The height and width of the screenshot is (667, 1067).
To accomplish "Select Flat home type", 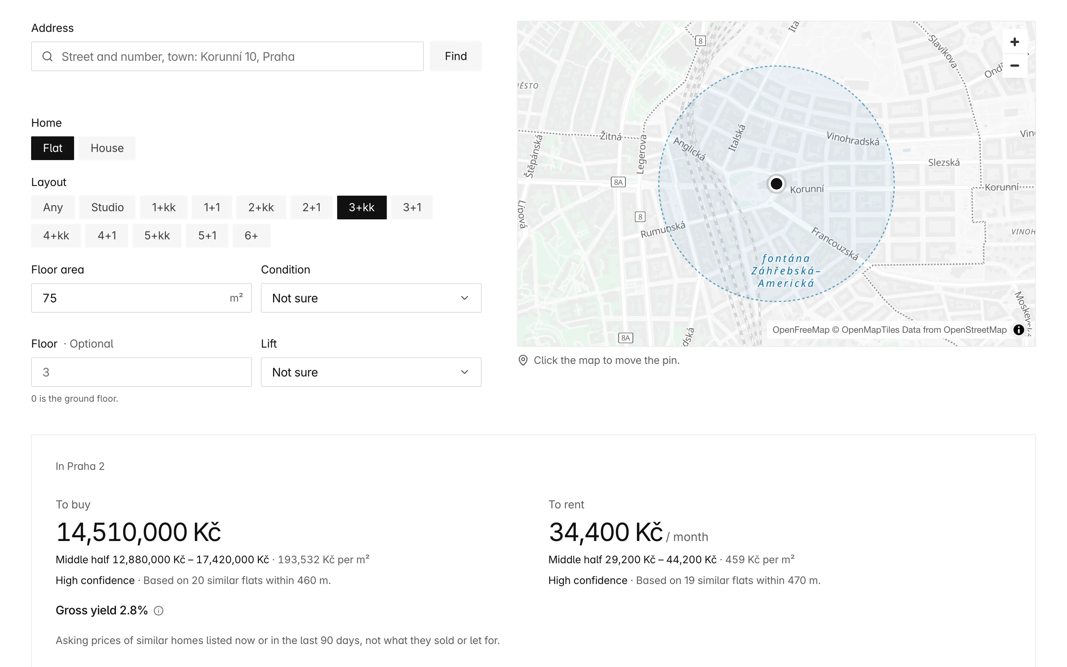I will 53,148.
